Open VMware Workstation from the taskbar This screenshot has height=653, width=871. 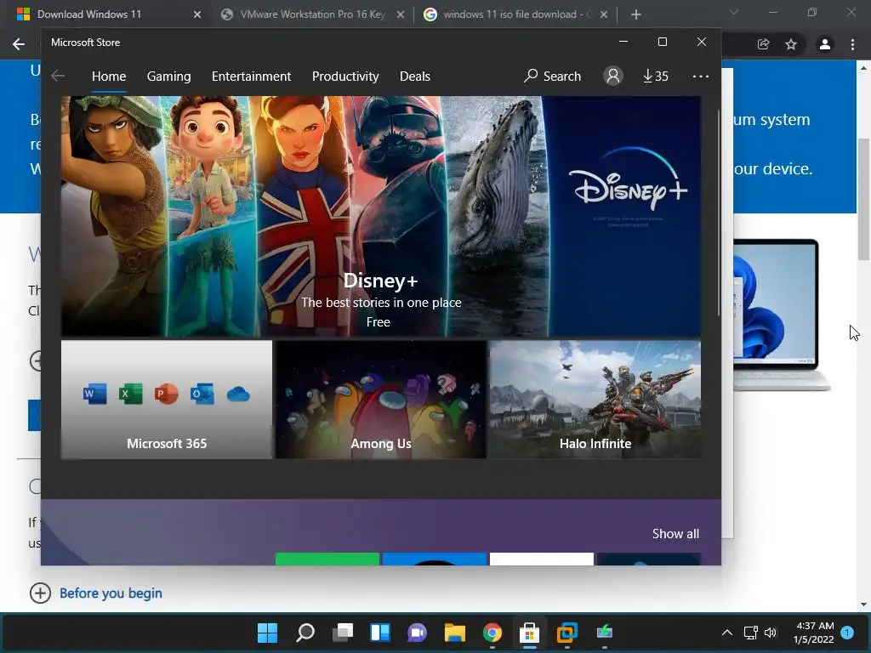[x=567, y=633]
